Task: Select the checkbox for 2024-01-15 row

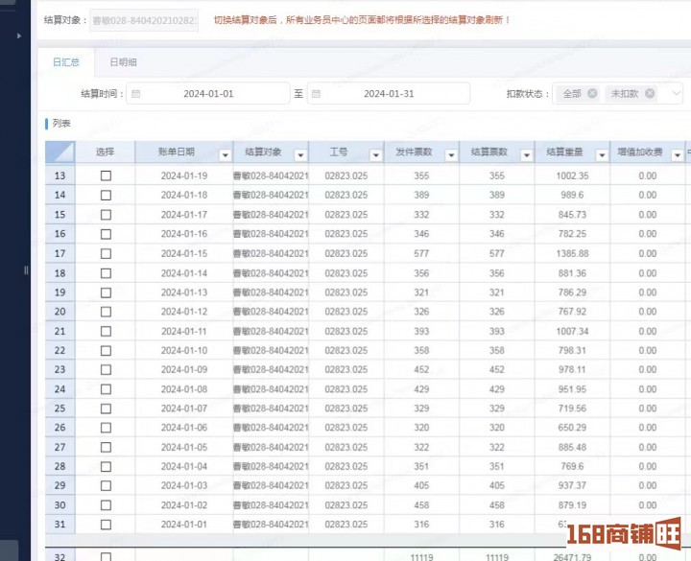Action: (x=106, y=253)
